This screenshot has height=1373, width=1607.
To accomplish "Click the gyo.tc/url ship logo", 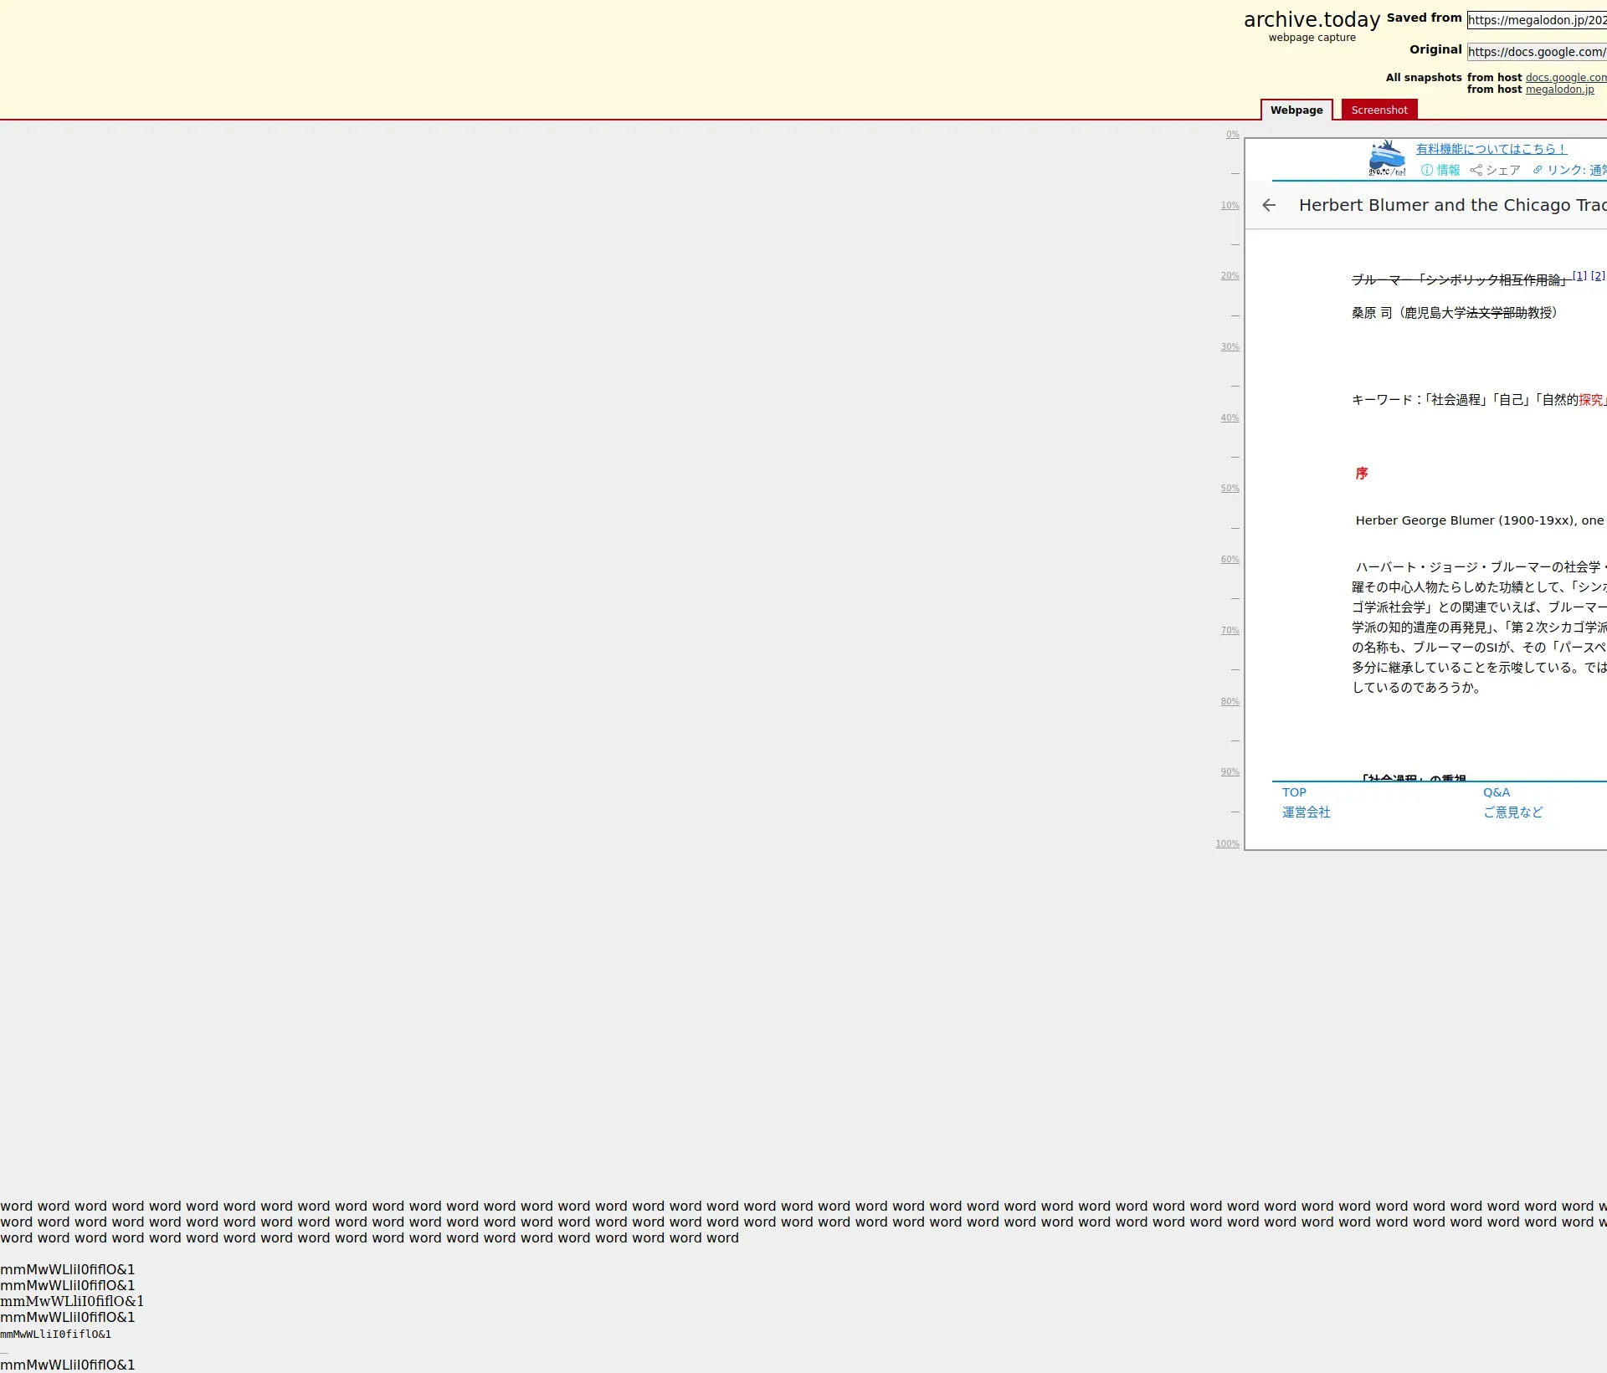I will point(1387,158).
